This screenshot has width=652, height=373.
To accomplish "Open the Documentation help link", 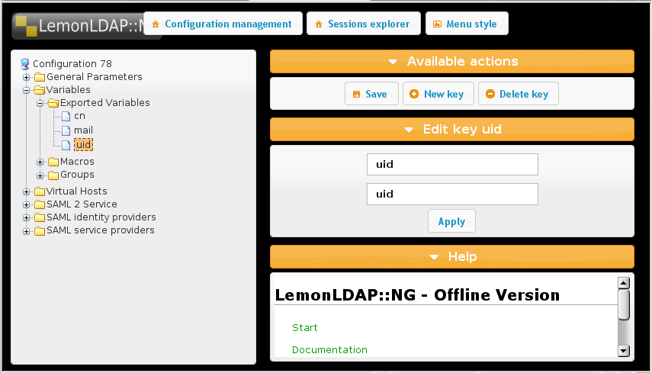I will 329,349.
